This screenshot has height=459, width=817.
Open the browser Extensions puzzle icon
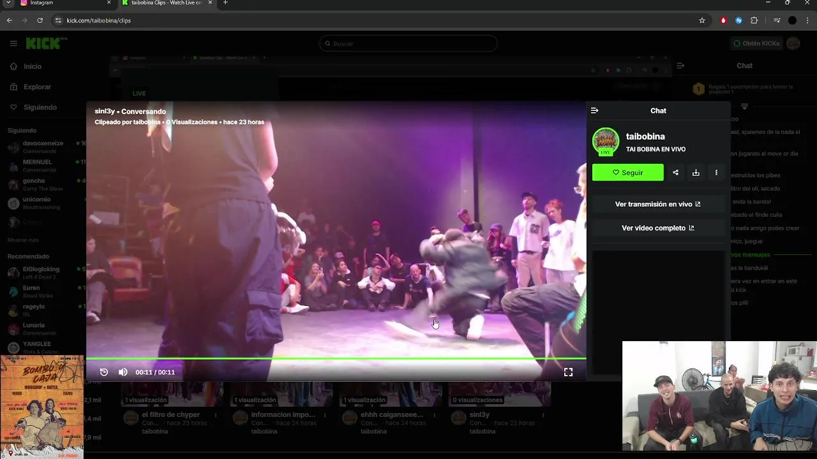point(754,20)
